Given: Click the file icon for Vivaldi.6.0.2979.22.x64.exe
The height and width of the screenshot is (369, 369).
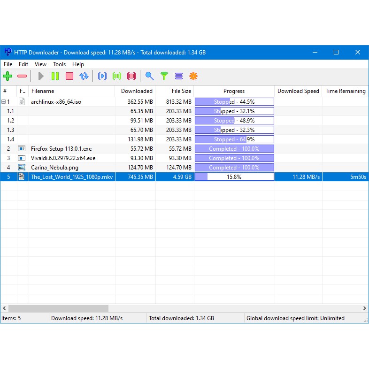Looking at the screenshot, I should 22,158.
